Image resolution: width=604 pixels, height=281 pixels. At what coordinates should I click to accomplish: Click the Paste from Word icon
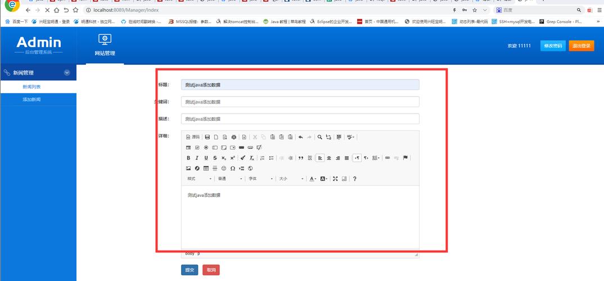point(290,137)
